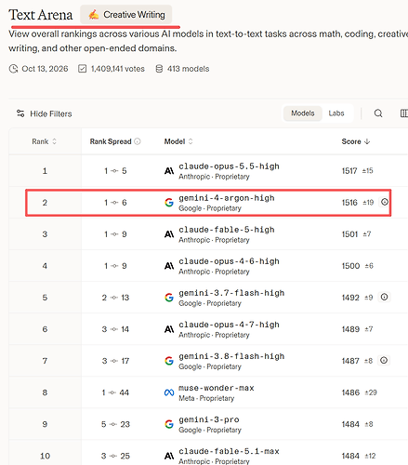Sort by the Score column header
Screen dimensions: 408x465
[x=356, y=141]
